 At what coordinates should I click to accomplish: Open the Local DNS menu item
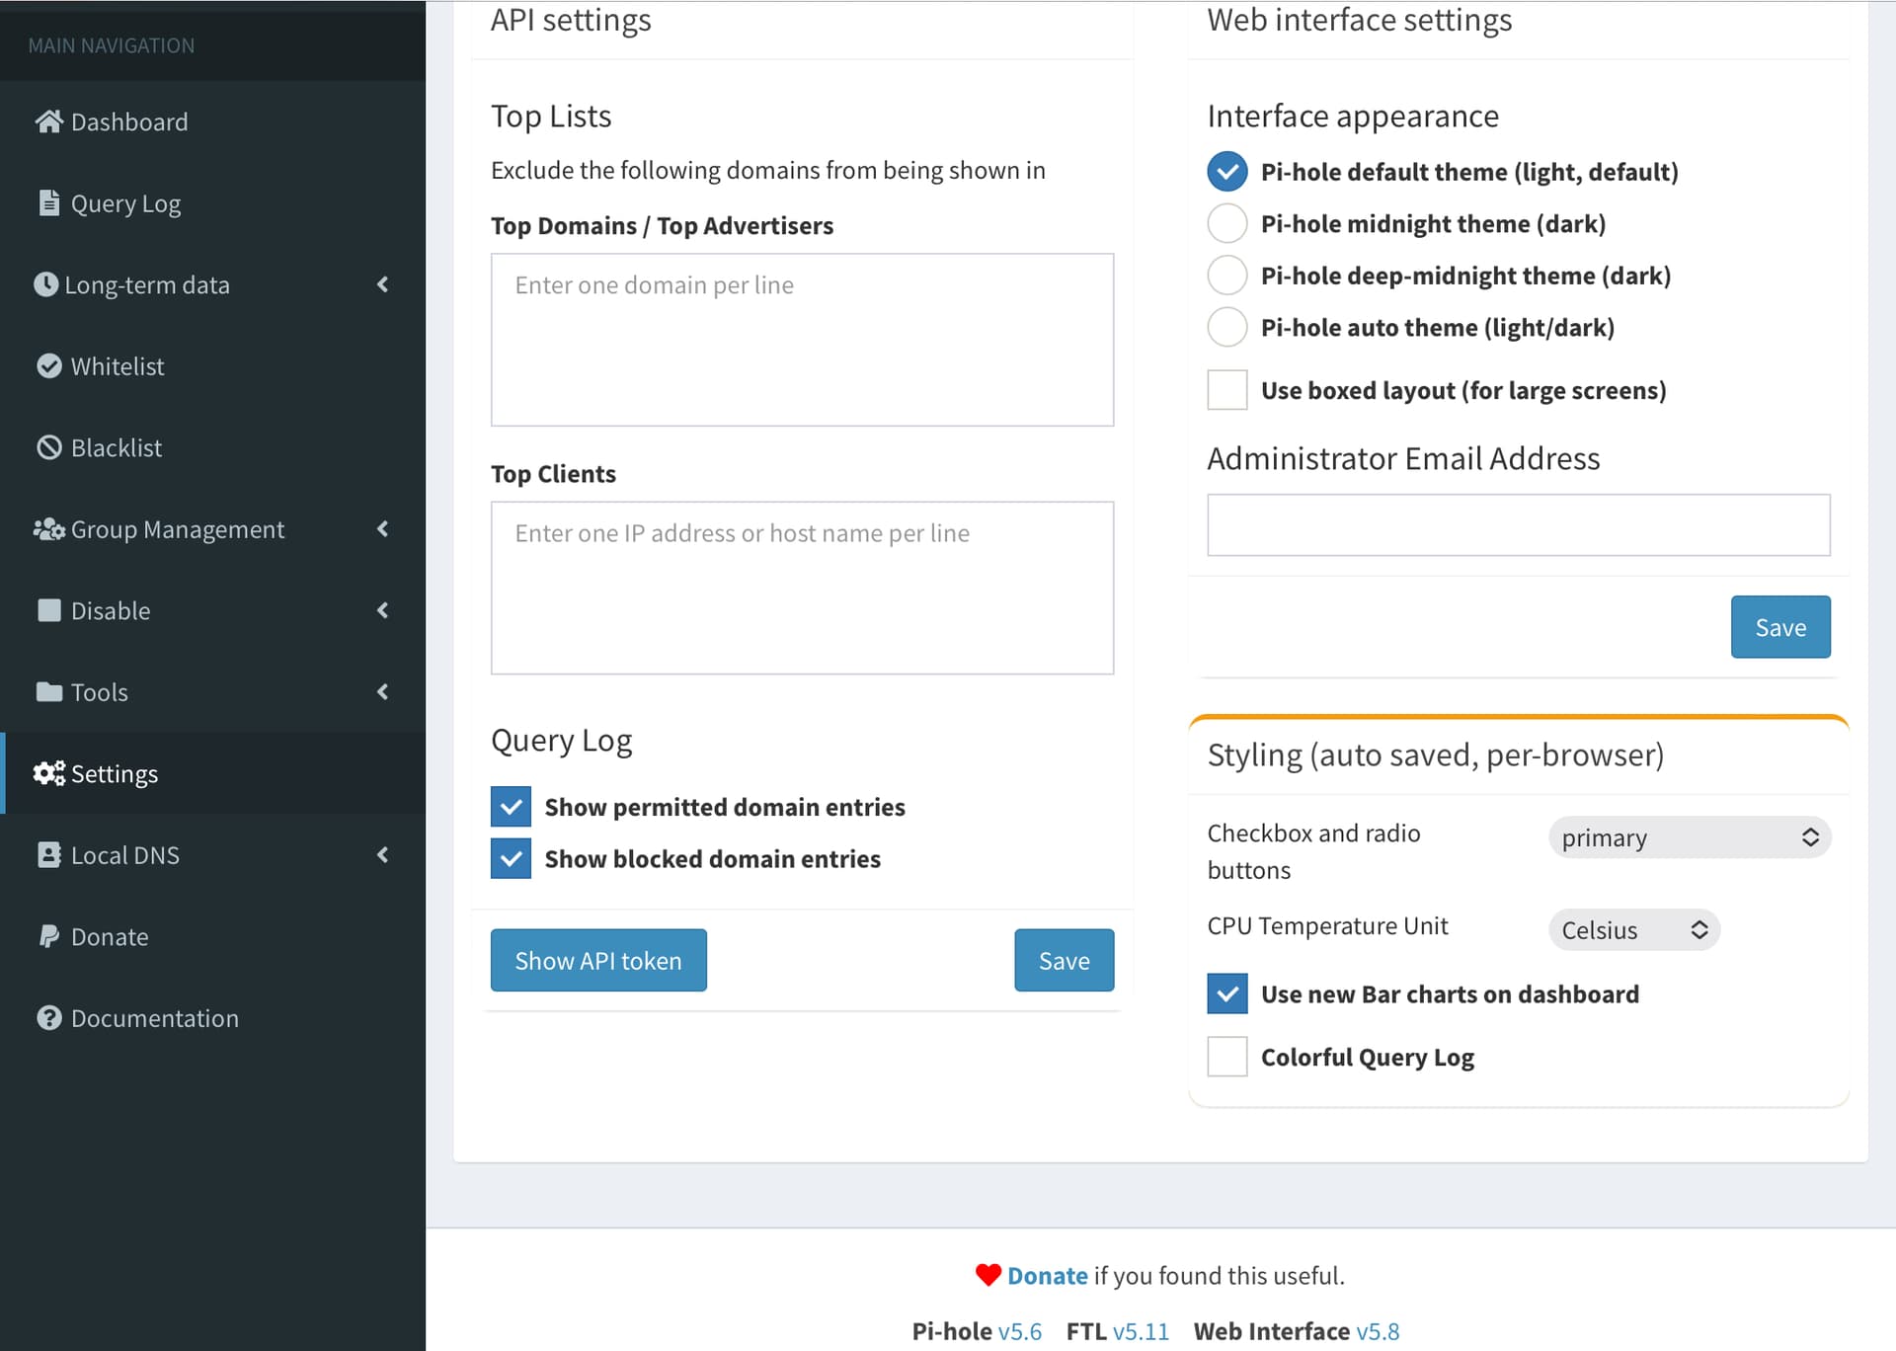point(125,855)
